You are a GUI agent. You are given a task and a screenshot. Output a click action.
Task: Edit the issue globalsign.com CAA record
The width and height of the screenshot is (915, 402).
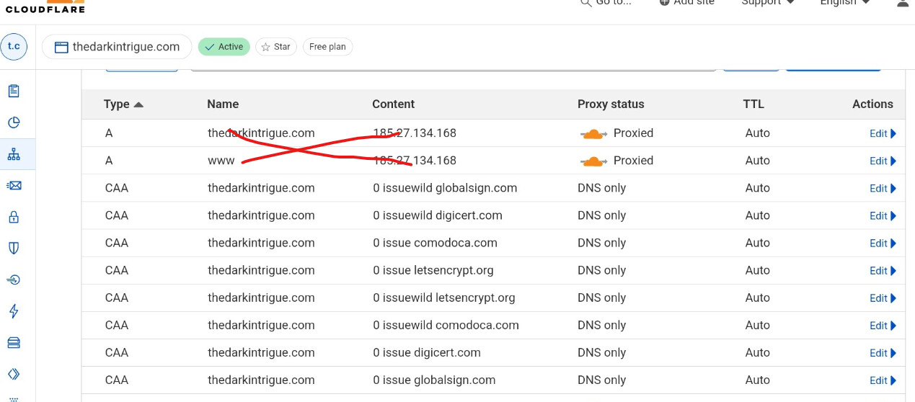point(883,380)
